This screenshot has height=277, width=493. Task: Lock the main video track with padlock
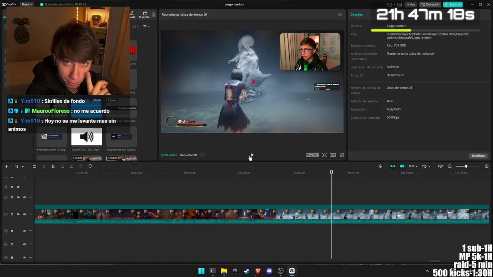(12, 214)
